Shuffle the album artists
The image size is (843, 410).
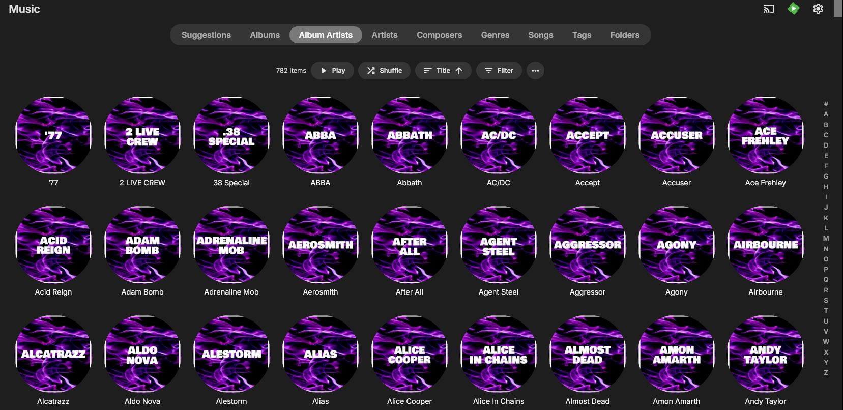[x=385, y=71]
